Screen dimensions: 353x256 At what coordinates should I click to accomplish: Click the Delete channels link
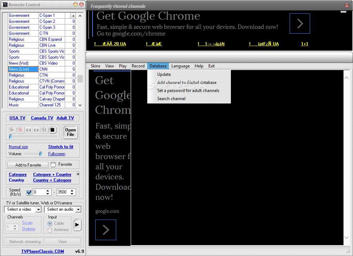[29, 229]
